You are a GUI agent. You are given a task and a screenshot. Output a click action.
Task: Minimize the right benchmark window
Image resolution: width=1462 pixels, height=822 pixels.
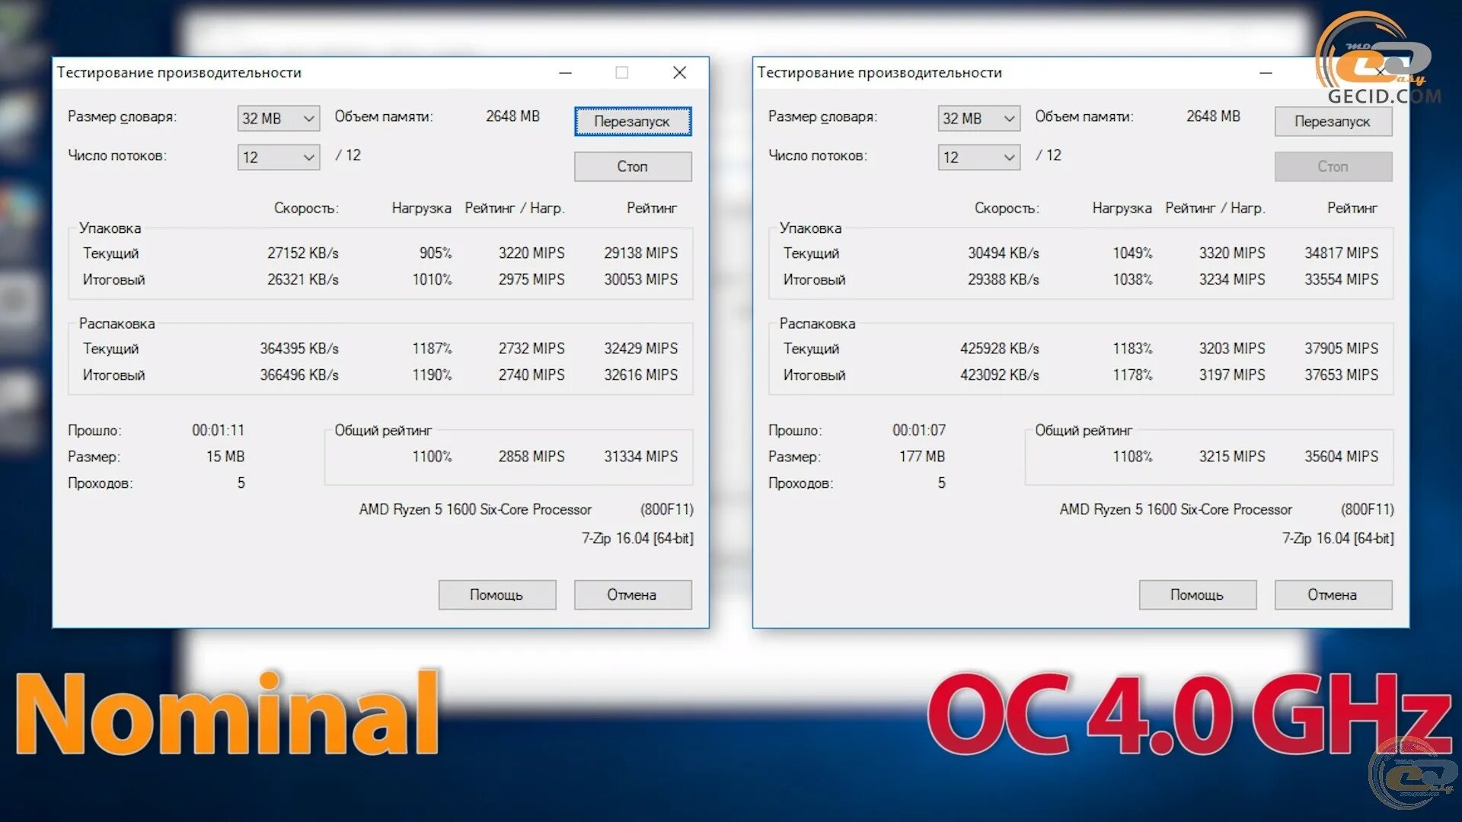(1266, 72)
